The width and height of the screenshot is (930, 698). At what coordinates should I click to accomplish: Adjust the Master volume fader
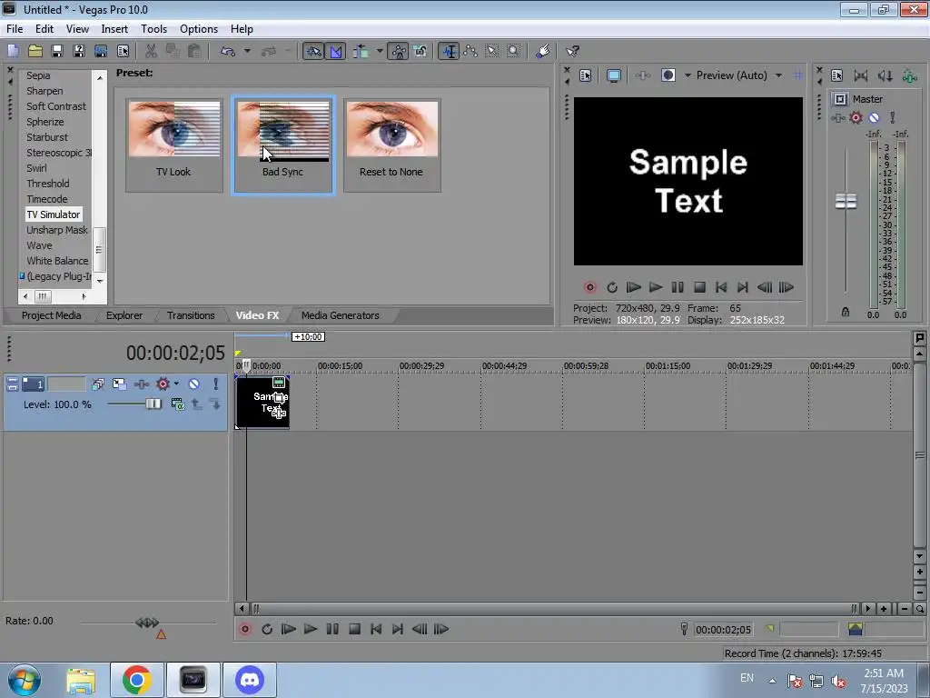tap(846, 201)
